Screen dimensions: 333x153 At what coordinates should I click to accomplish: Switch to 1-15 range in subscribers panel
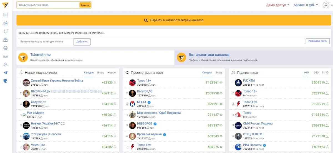click(306, 73)
